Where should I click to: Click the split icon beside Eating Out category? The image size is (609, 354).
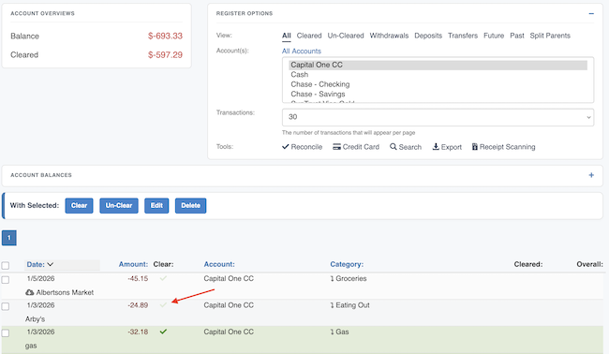(332, 305)
